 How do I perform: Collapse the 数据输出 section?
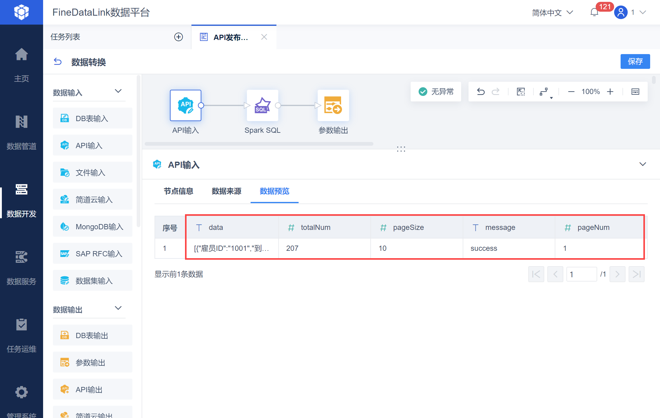[118, 308]
